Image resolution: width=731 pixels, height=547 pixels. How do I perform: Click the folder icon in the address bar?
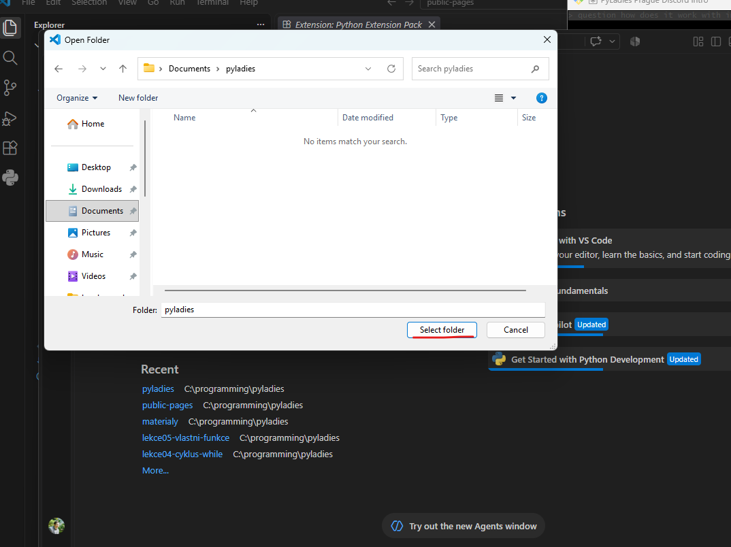click(148, 68)
